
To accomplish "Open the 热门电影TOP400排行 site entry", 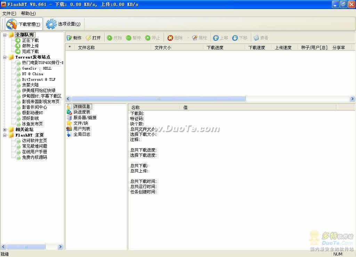I will coord(42,63).
